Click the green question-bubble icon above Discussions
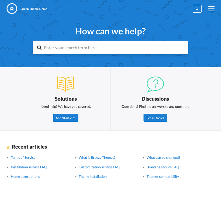Screen dimensions: 221x216 click(x=155, y=84)
